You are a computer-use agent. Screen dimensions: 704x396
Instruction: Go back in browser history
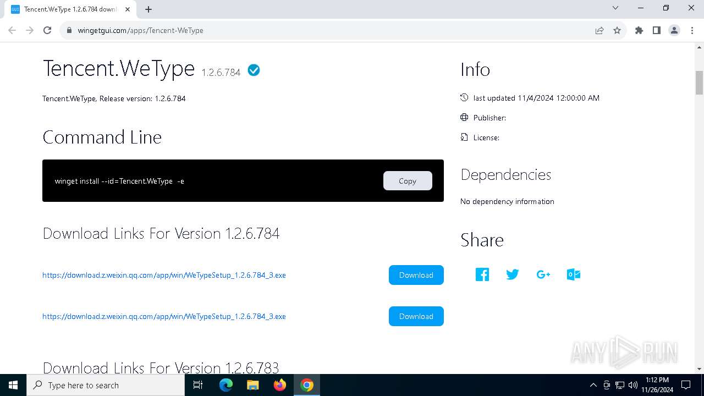point(12,30)
